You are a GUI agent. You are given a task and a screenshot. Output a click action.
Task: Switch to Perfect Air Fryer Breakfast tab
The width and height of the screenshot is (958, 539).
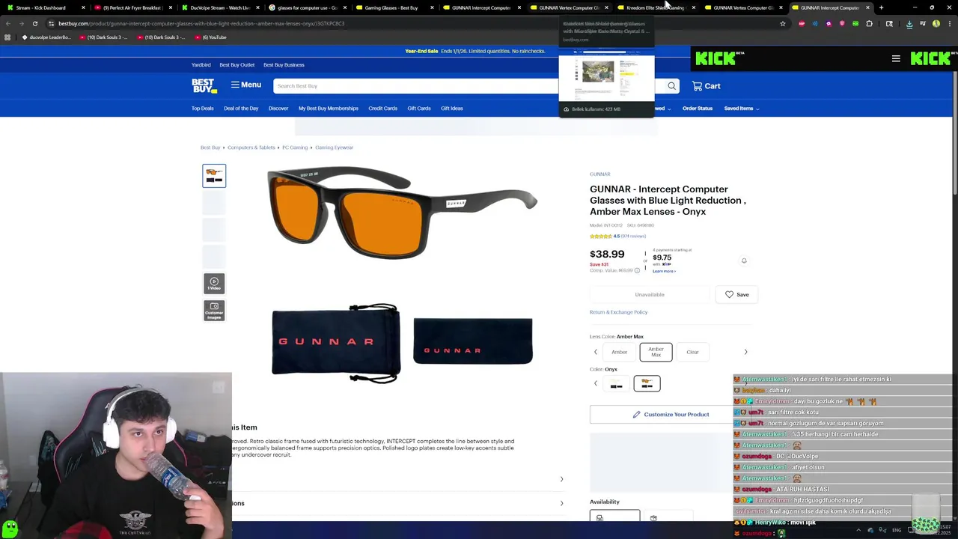[x=132, y=7]
